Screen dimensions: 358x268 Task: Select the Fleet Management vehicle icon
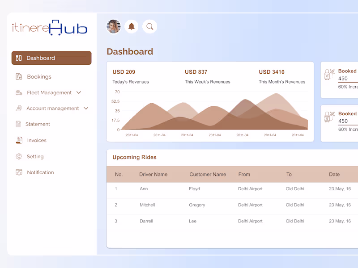click(18, 92)
